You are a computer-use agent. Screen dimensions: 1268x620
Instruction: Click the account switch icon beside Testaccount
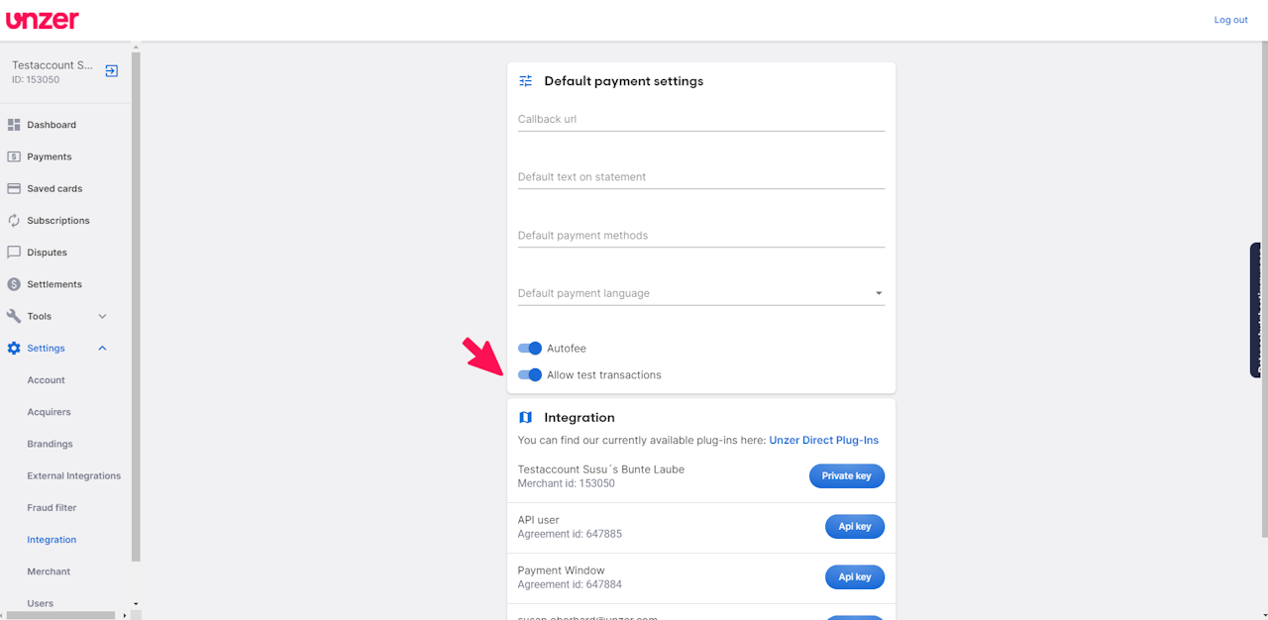click(x=112, y=71)
